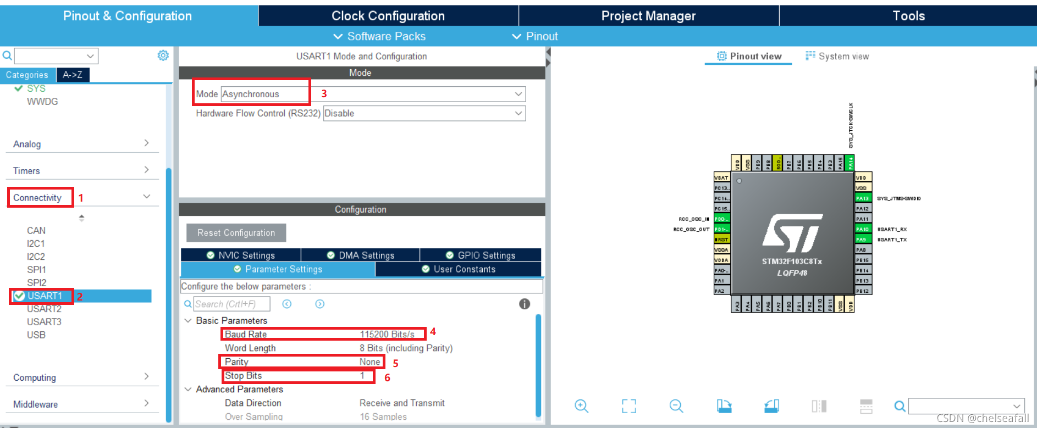The height and width of the screenshot is (428, 1037).
Task: Collapse the Basic Parameters section
Action: 188,320
